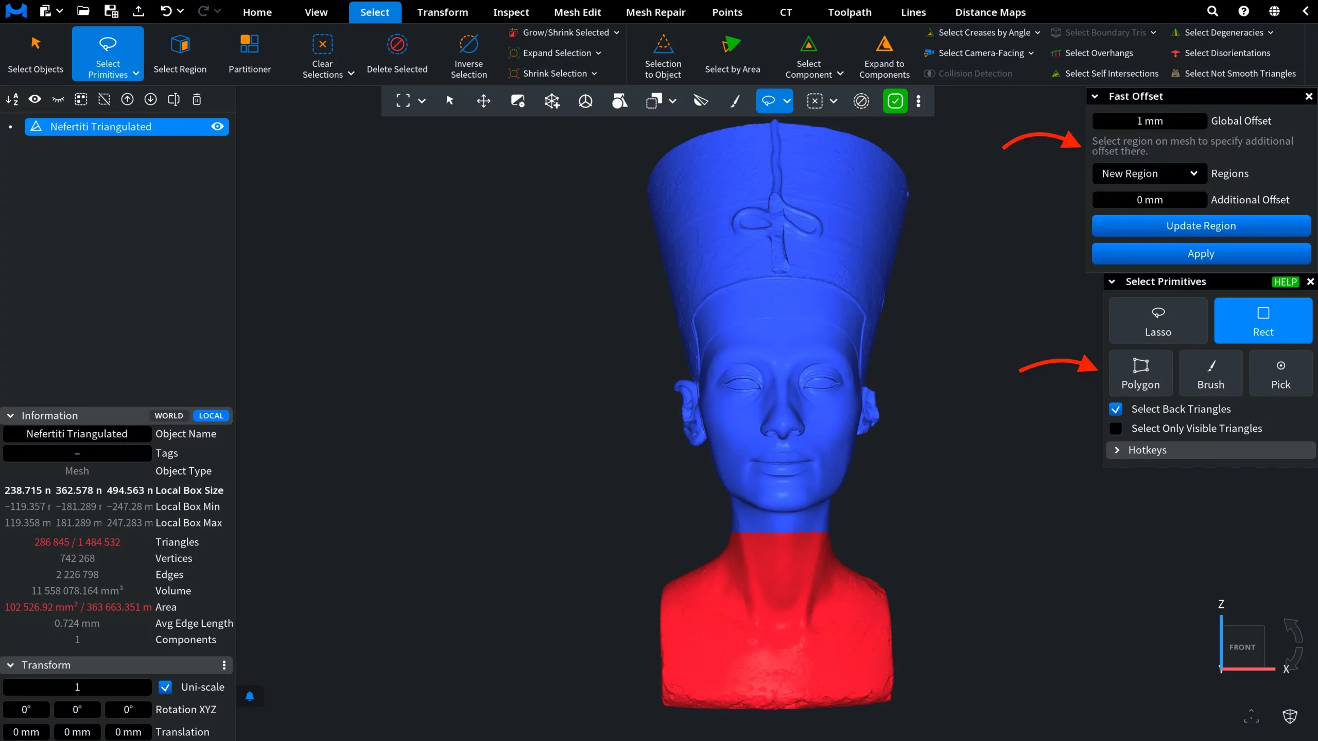The height and width of the screenshot is (741, 1318).
Task: Choose the Lasso selection mode
Action: (x=1158, y=321)
